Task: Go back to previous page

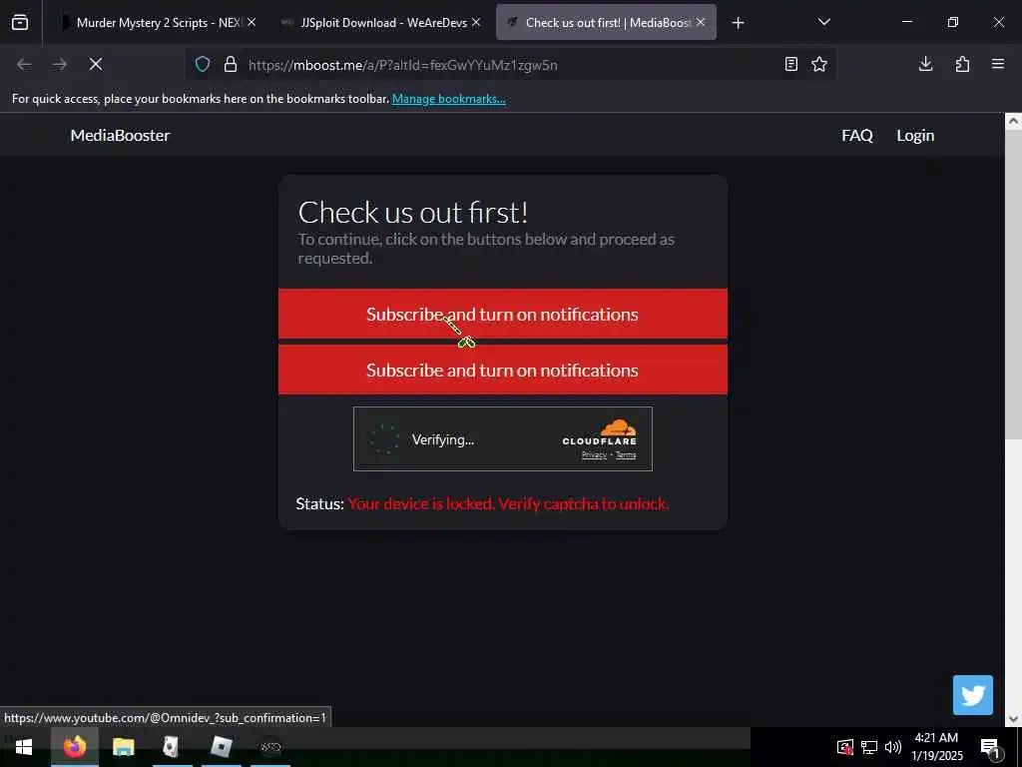Action: (24, 64)
